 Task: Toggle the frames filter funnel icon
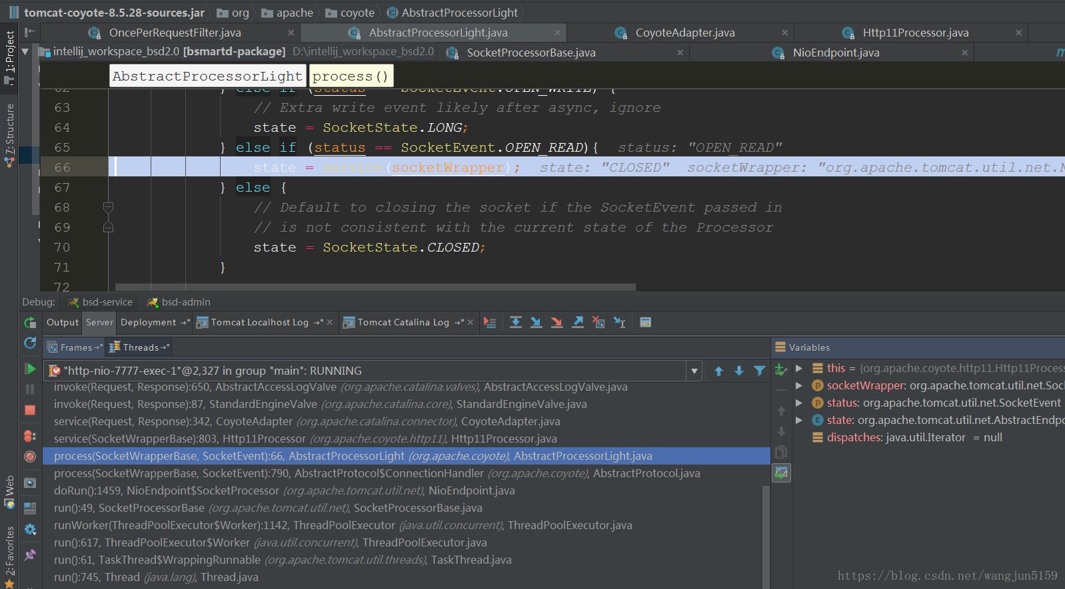759,371
